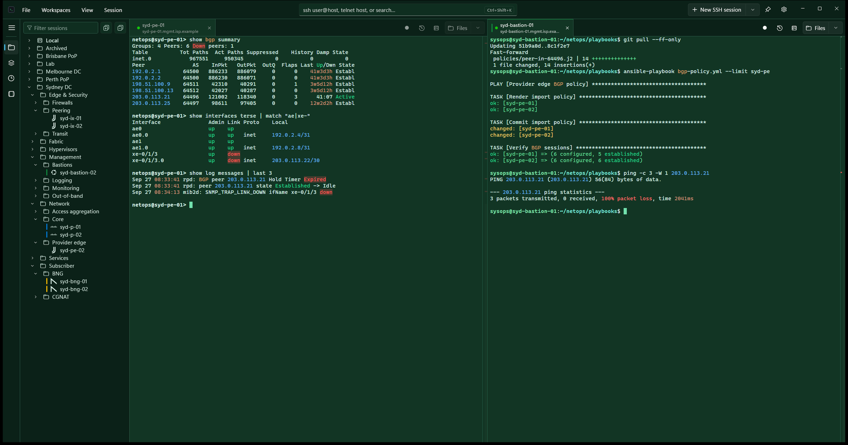Close the syd-pe-01 tab
848x445 pixels.
pyautogui.click(x=209, y=28)
